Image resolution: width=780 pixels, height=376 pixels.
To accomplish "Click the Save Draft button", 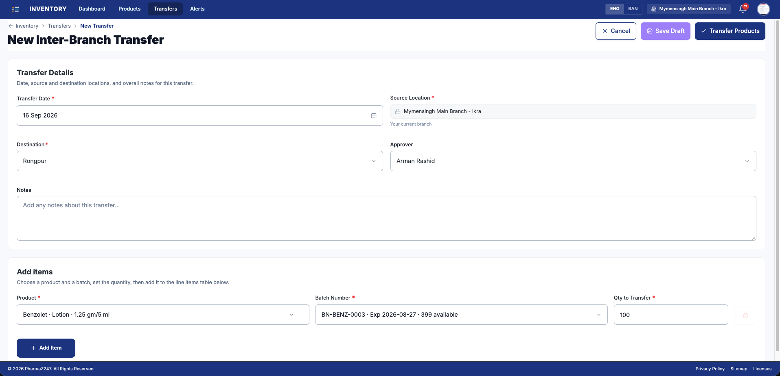I will (x=666, y=31).
